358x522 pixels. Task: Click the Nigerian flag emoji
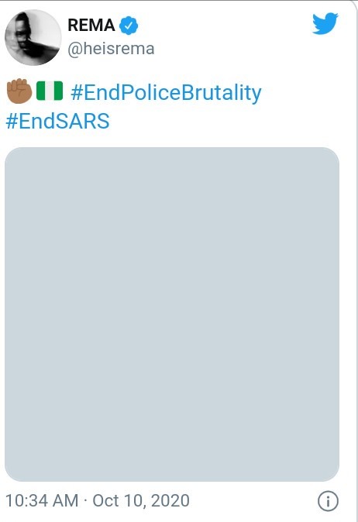[x=50, y=91]
